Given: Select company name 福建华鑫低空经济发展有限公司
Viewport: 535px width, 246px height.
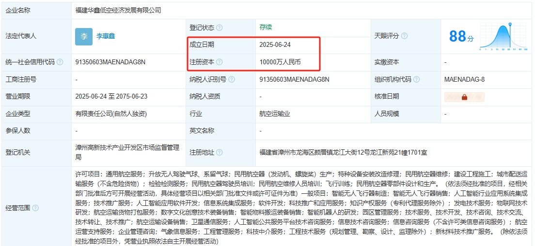Looking at the screenshot, I should point(118,10).
